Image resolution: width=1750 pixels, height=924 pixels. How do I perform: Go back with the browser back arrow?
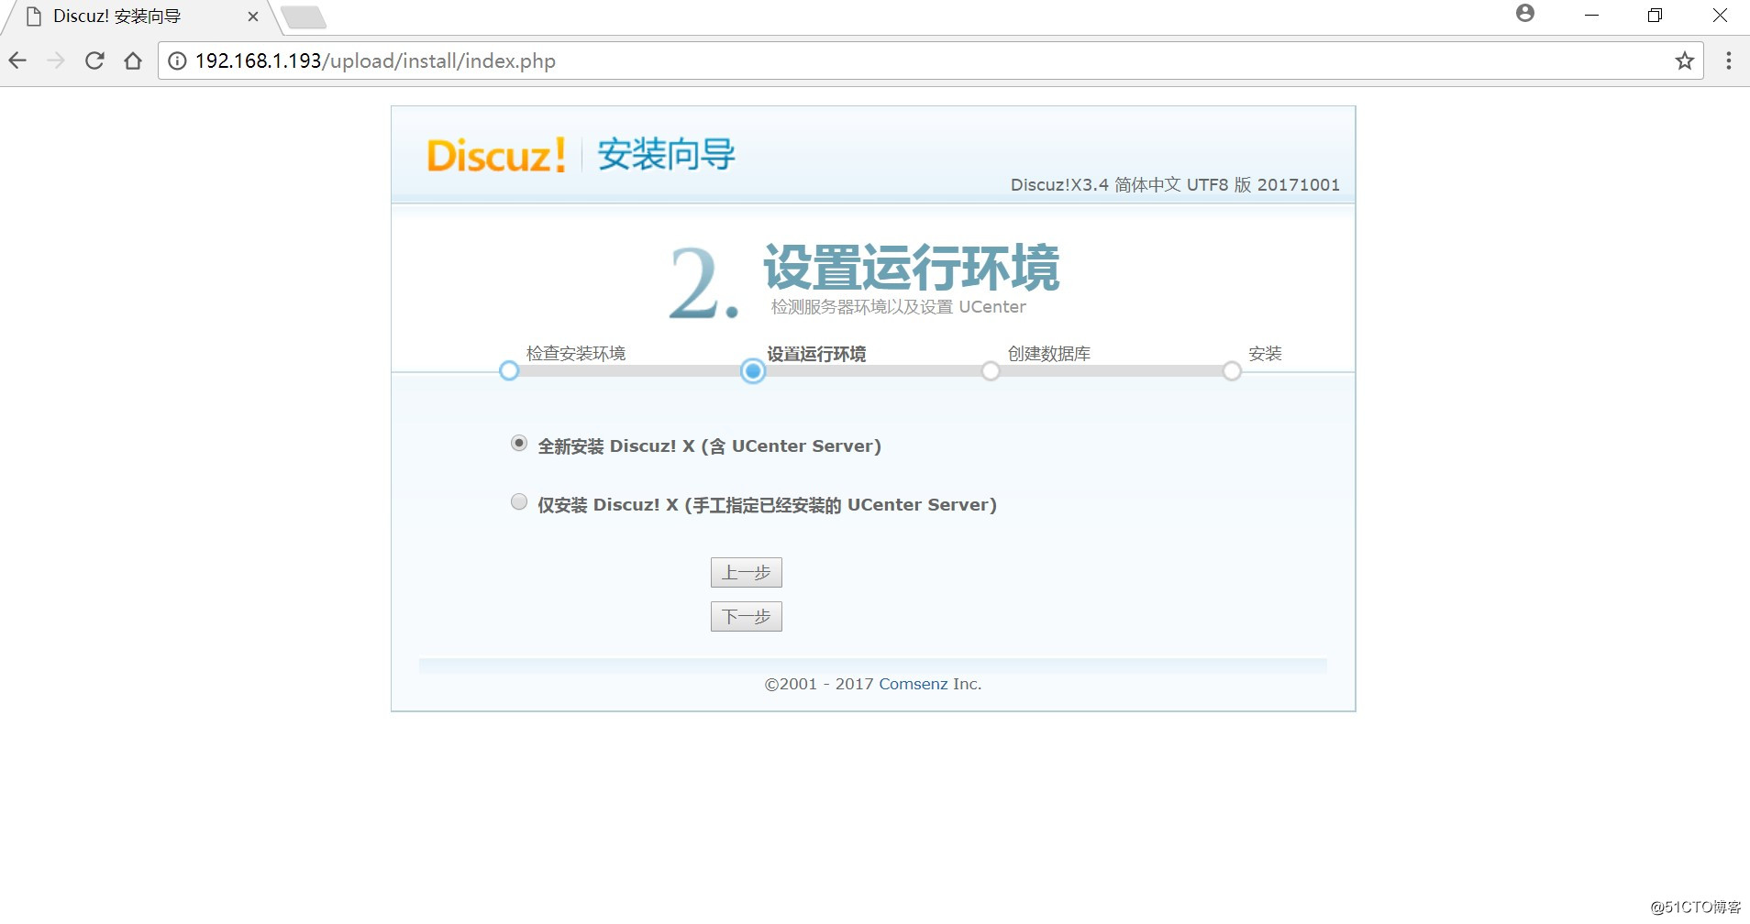click(17, 60)
